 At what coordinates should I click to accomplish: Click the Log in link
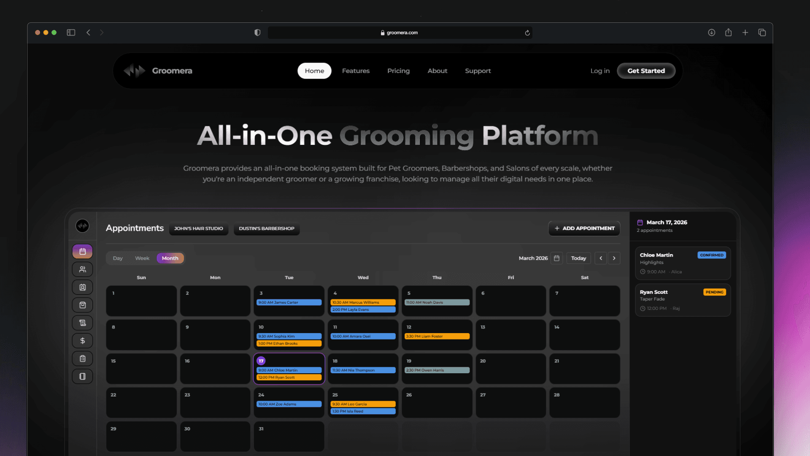pos(600,71)
